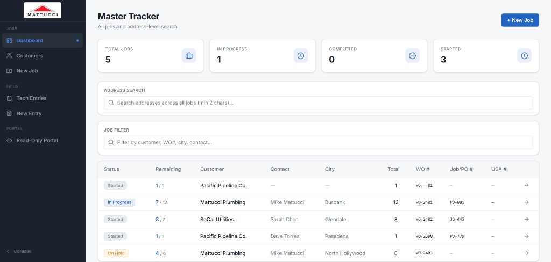Click the Started summary card
Viewport: 551px width, 262px height.
point(486,56)
